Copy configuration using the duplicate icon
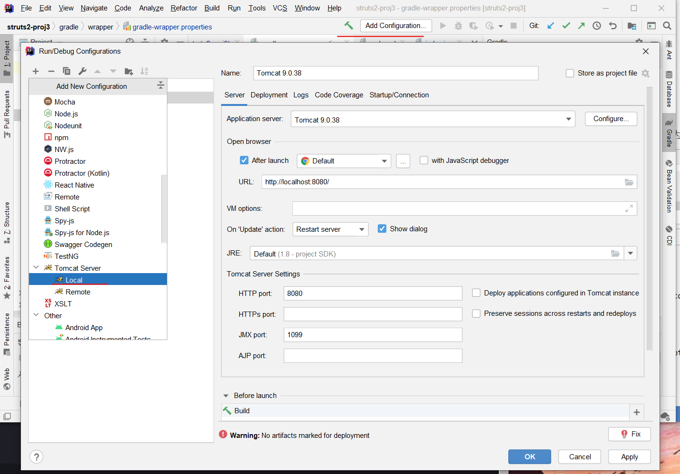680x474 pixels. (67, 71)
